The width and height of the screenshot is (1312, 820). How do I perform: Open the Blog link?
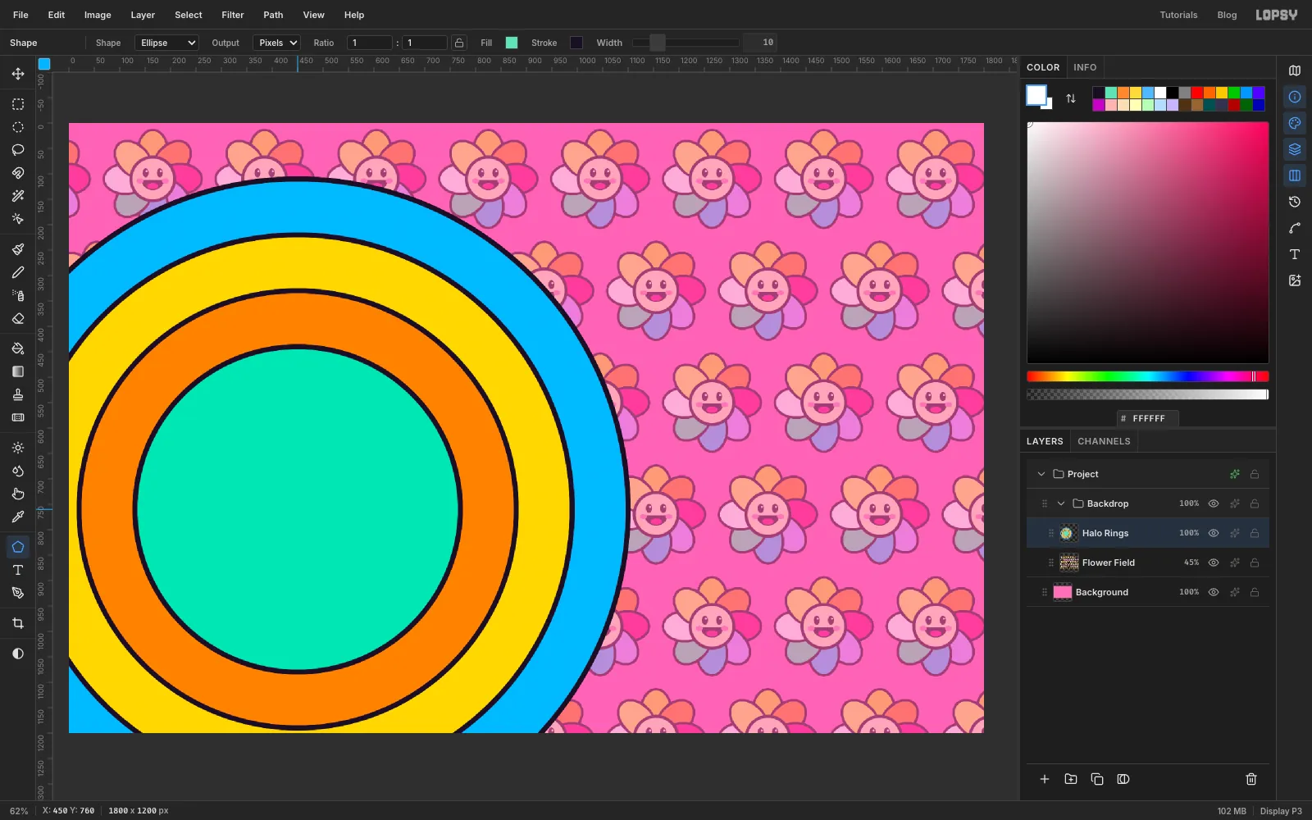pos(1227,15)
